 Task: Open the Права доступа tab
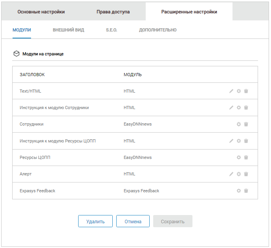pos(113,12)
